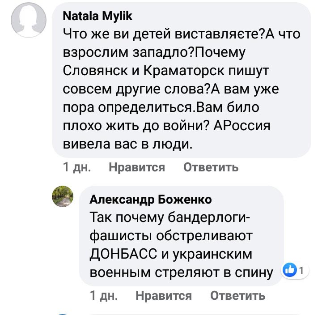
Task: Reply to Natala Mylik's comment via Ответить
Action: (x=211, y=167)
